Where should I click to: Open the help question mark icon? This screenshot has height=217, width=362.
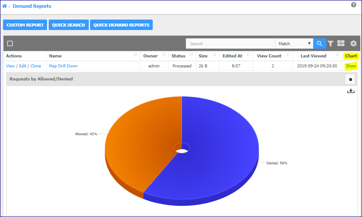click(x=353, y=5)
